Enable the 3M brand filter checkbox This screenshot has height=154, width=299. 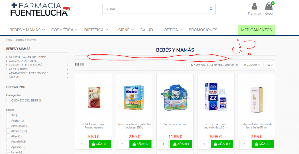(8, 114)
